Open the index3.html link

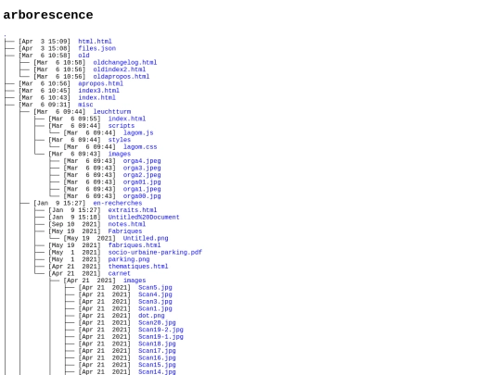point(98,91)
